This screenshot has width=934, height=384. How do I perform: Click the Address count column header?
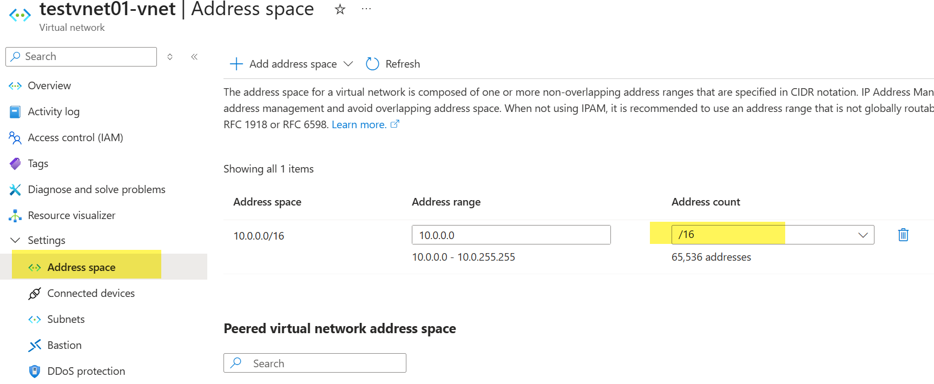[706, 202]
